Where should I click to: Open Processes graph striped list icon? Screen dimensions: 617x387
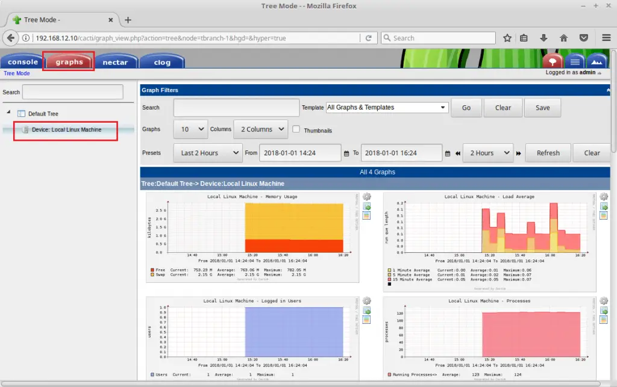[603, 320]
